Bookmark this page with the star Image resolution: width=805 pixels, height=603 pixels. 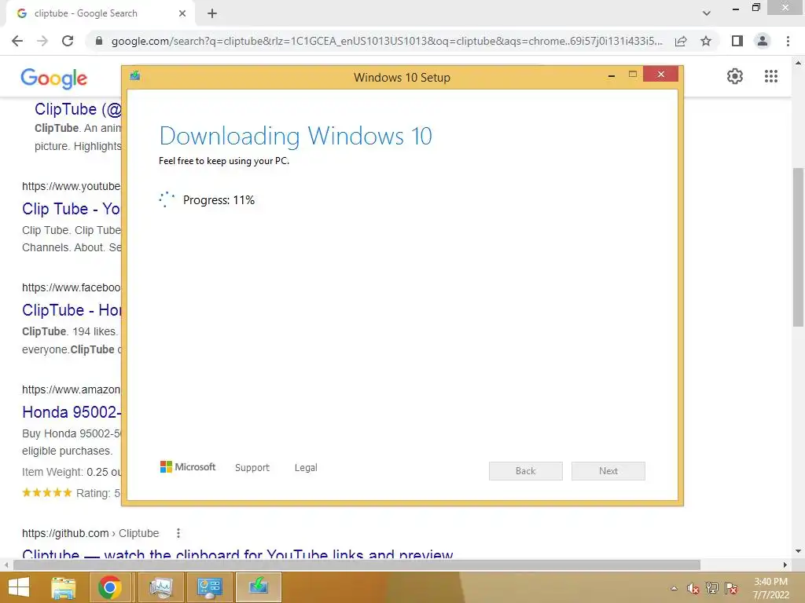pyautogui.click(x=706, y=41)
